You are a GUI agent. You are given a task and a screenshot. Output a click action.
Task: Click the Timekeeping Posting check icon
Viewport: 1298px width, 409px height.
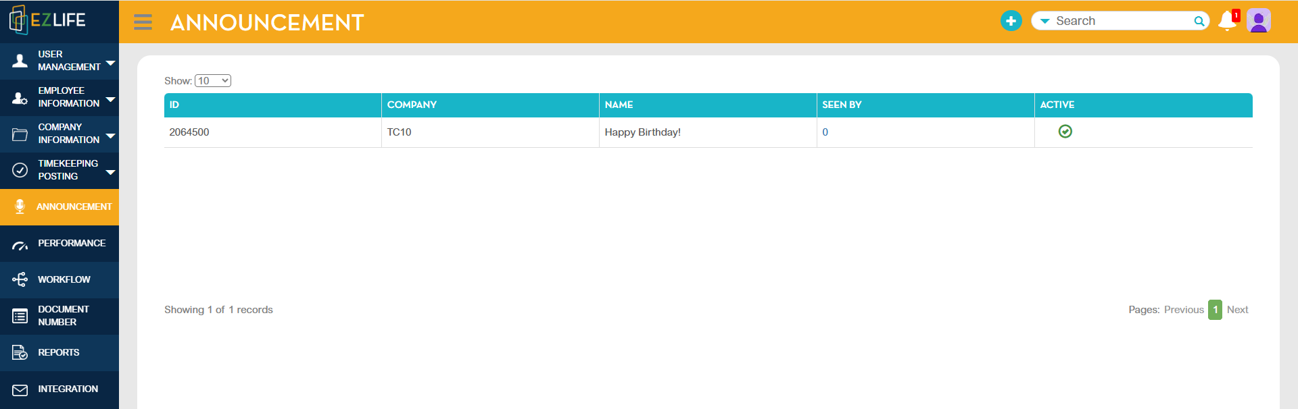[20, 170]
